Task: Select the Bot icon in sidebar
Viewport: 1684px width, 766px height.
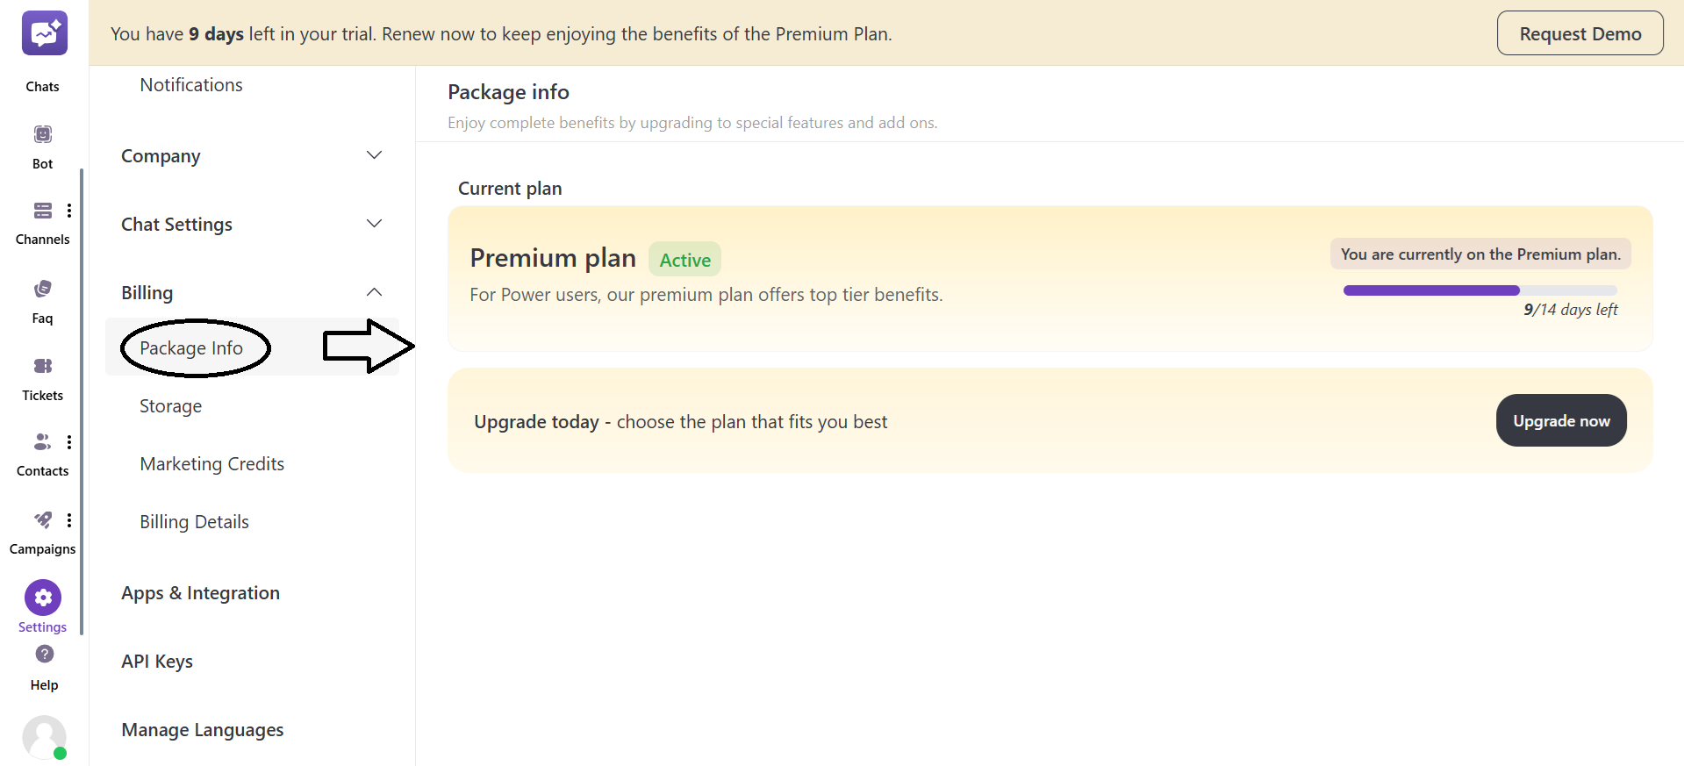Action: (x=42, y=133)
